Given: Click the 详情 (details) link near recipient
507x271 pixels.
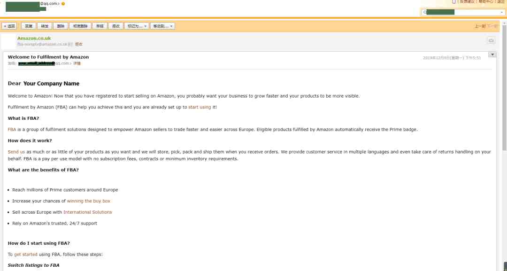Looking at the screenshot, I should pyautogui.click(x=77, y=63).
